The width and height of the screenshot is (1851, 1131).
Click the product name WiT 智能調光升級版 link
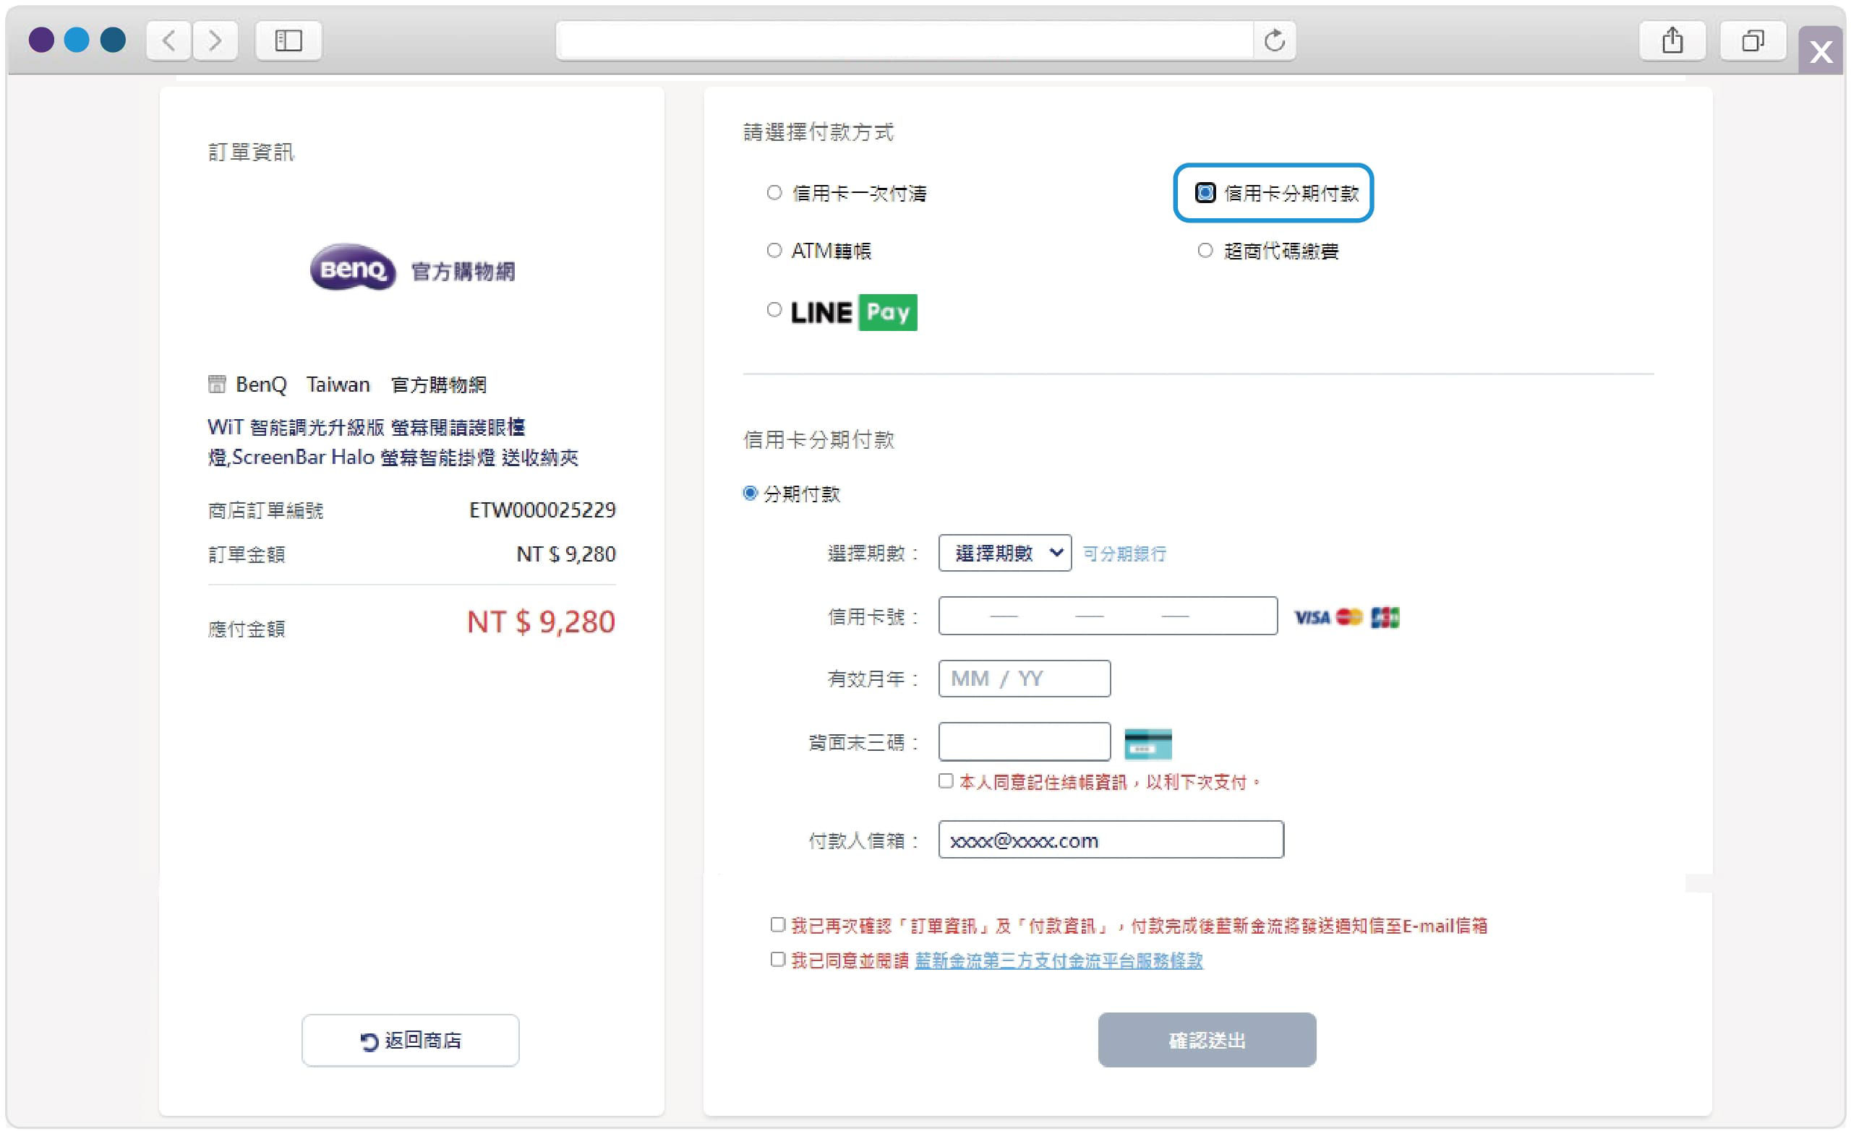coord(393,442)
